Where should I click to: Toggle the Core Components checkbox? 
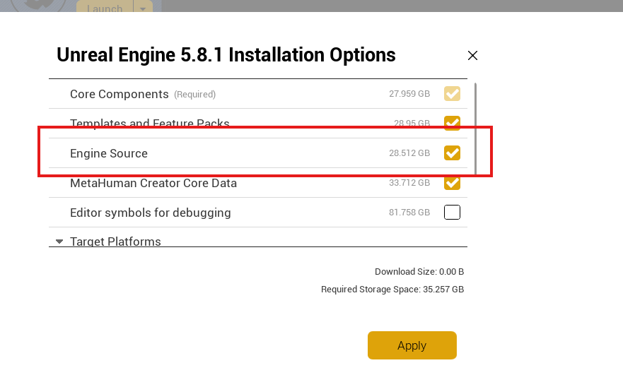[452, 94]
